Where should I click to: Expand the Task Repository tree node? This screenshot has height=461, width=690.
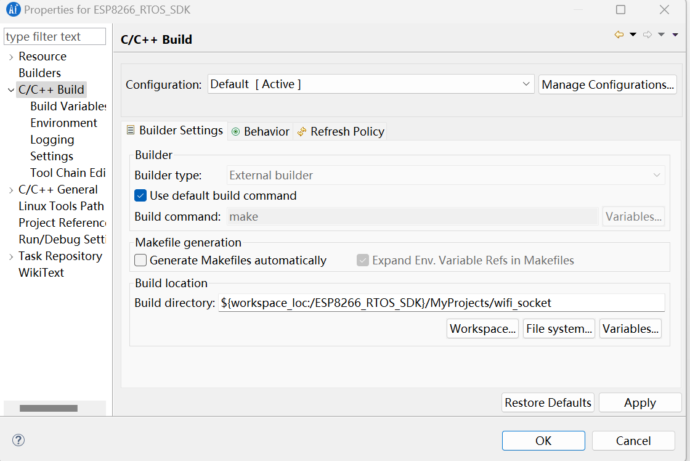(11, 256)
